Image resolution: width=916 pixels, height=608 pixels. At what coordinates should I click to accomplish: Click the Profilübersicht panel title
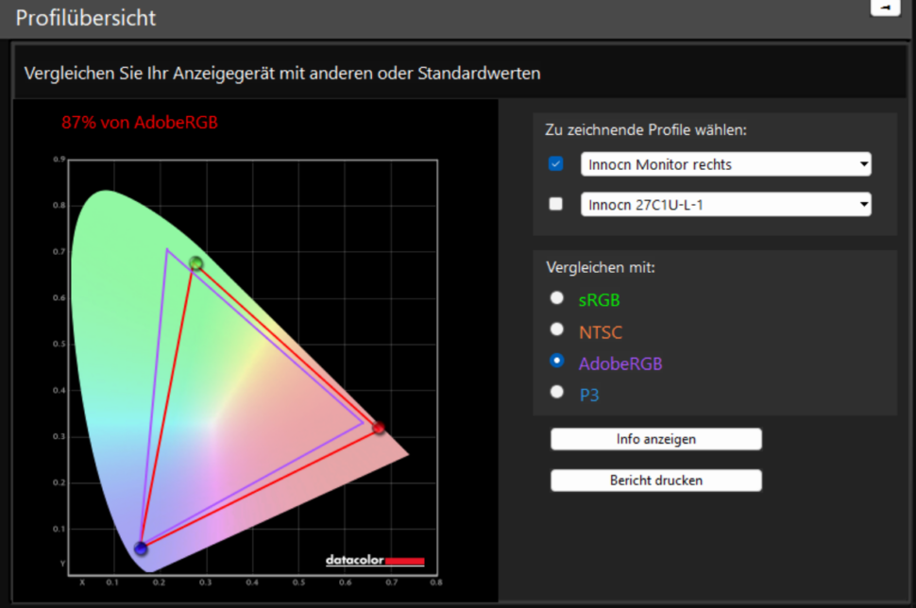coord(86,18)
